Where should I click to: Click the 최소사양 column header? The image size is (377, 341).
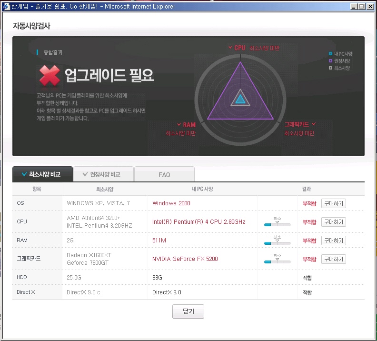(105, 189)
